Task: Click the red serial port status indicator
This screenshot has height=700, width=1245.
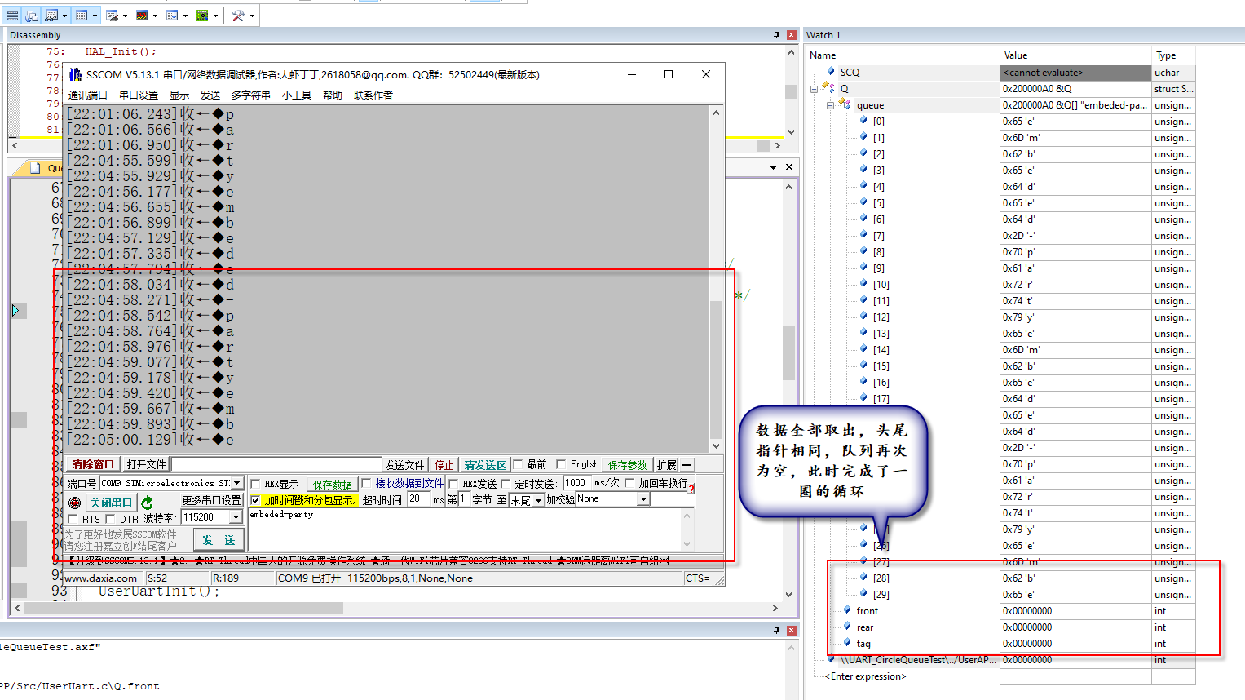Action: (74, 503)
